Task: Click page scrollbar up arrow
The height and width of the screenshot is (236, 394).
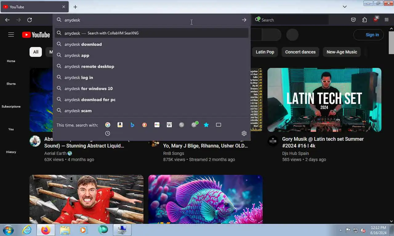Action: point(391,29)
